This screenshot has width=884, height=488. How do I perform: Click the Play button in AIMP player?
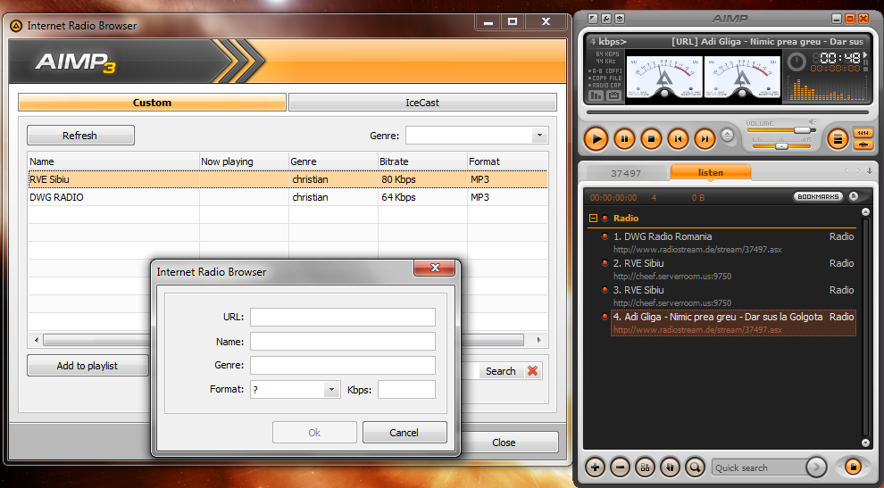click(596, 138)
